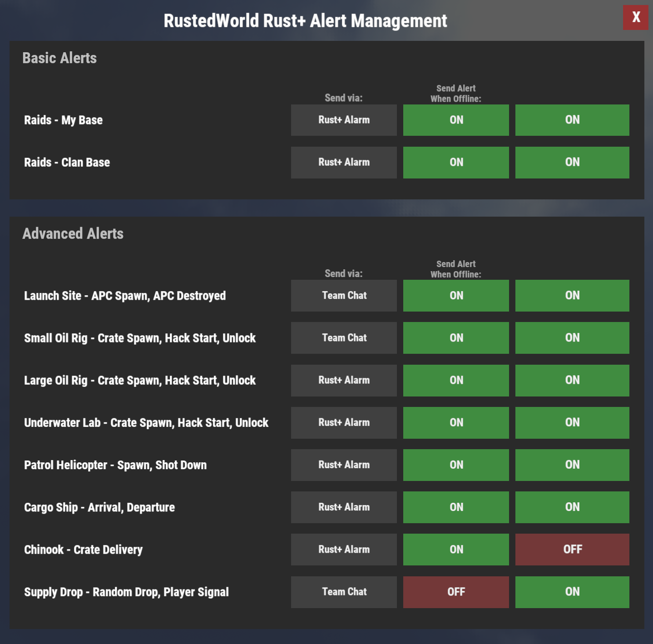Screen dimensions: 653x644
Task: Toggle offline alert for Chinook crate delivery
Action: [x=456, y=550]
